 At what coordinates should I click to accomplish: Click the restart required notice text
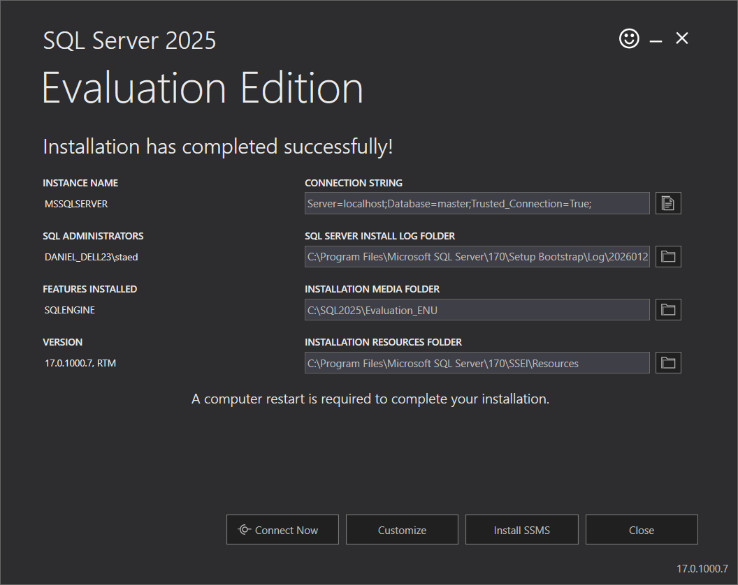(x=369, y=399)
